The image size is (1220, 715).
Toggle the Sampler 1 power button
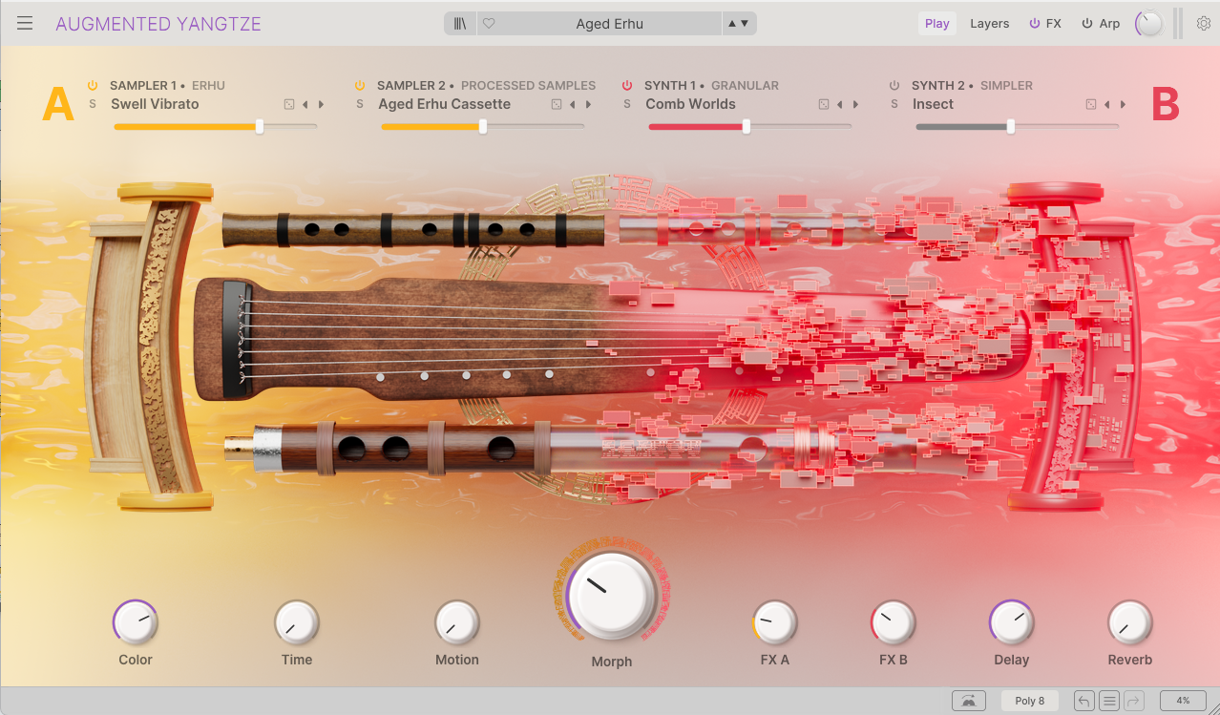click(93, 85)
